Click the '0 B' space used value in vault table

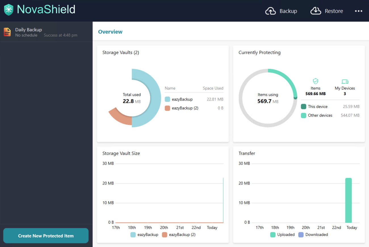tap(221, 108)
